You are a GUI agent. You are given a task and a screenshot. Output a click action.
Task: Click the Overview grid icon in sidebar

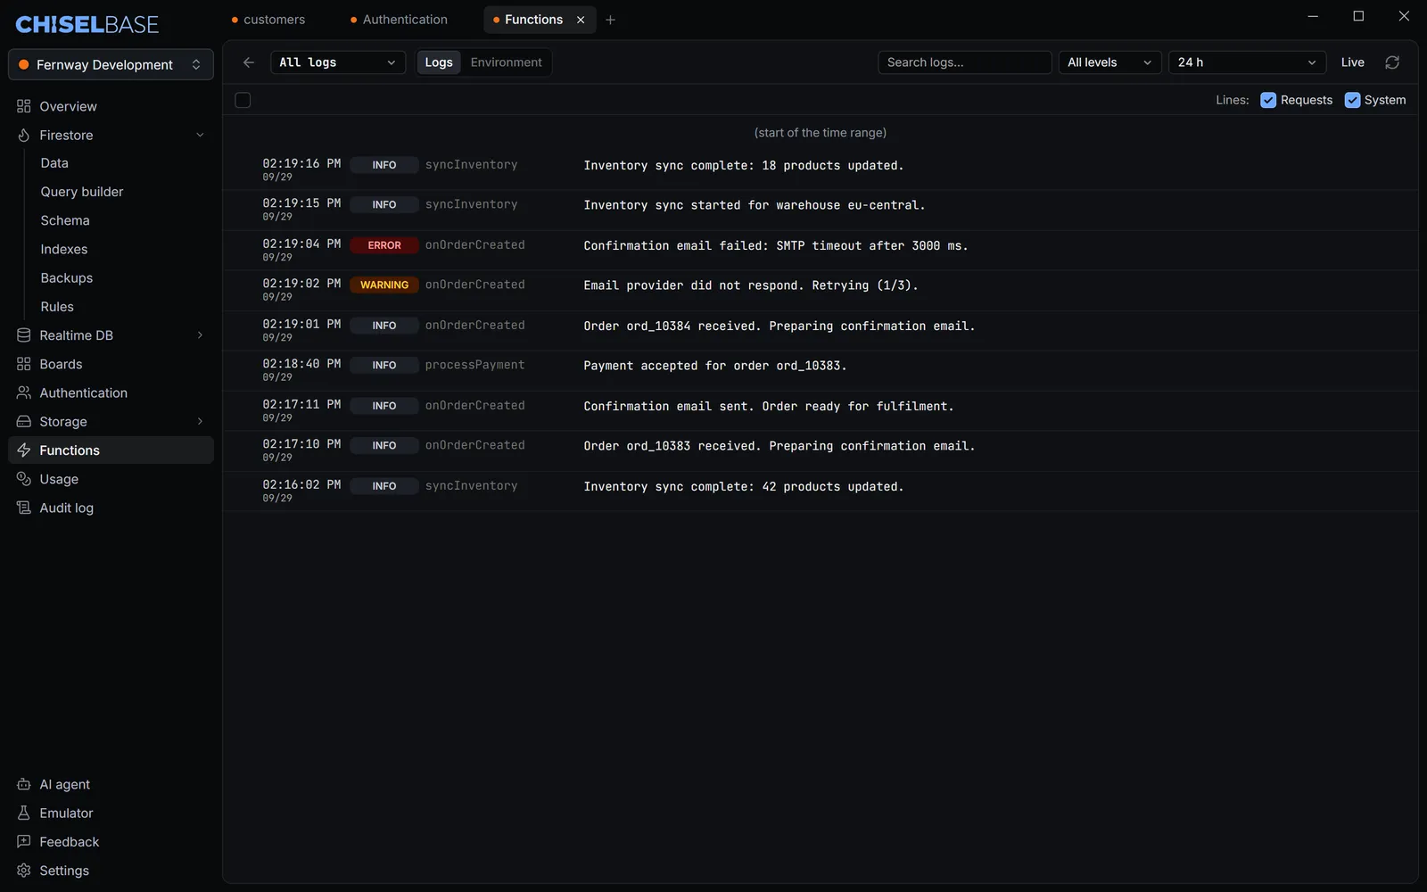point(24,106)
